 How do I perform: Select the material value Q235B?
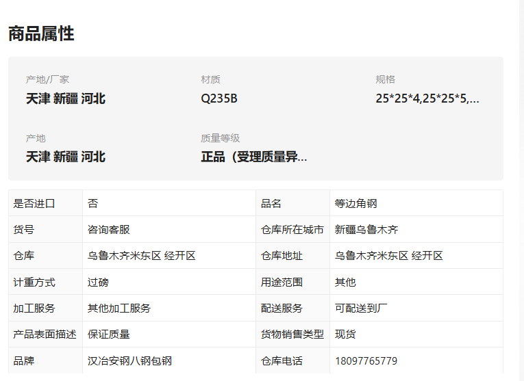point(219,98)
